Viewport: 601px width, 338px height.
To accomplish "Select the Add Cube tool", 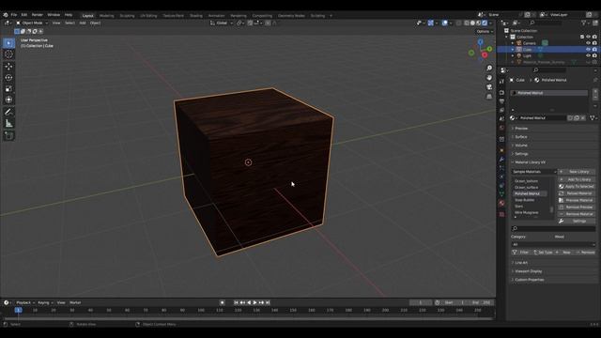I will (8, 135).
